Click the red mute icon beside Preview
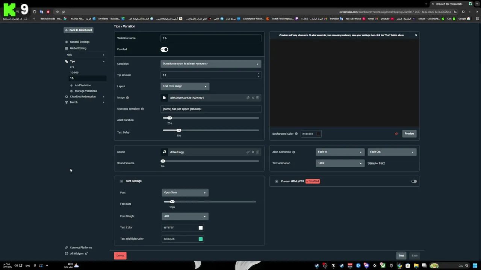 coord(396,133)
